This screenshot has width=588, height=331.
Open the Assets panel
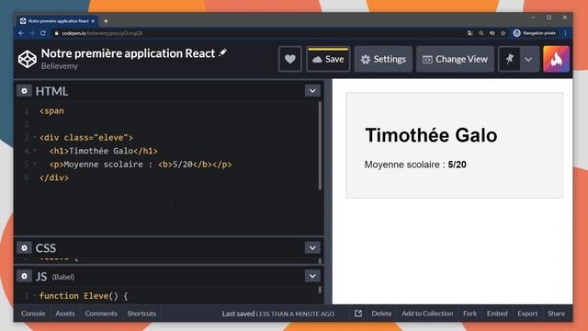click(65, 314)
